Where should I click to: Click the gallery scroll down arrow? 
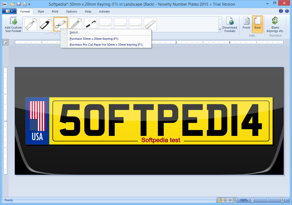click(x=220, y=24)
